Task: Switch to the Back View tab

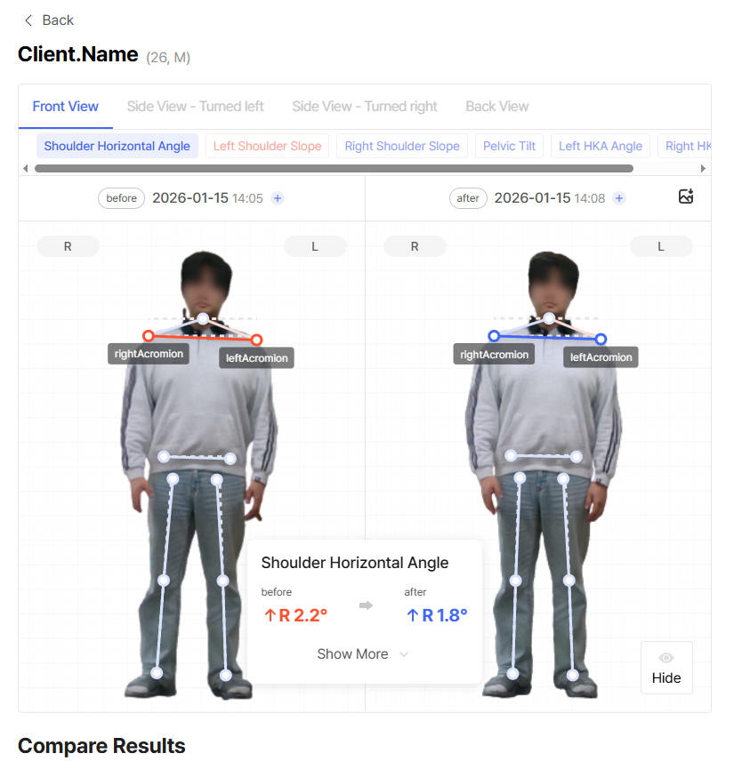Action: point(496,106)
